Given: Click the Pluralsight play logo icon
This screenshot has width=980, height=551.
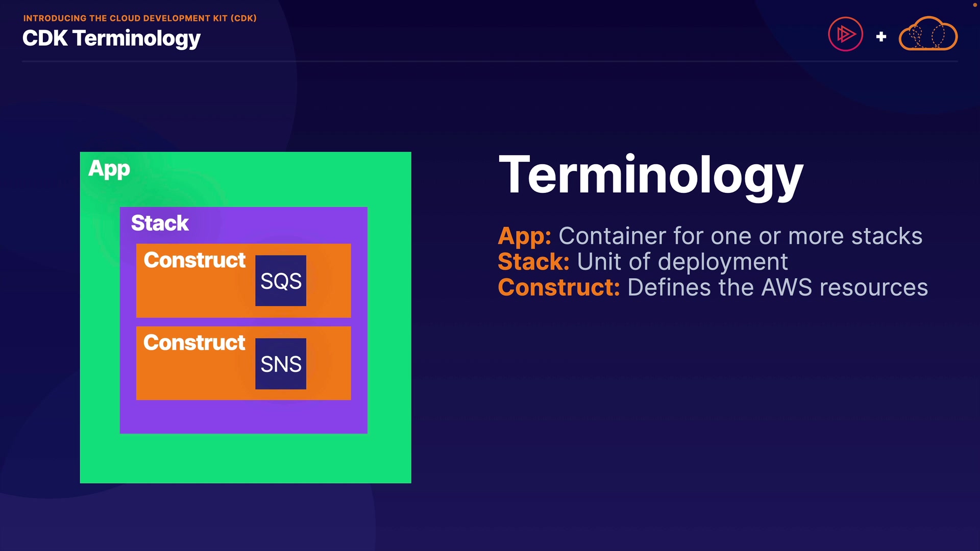Looking at the screenshot, I should [x=845, y=34].
